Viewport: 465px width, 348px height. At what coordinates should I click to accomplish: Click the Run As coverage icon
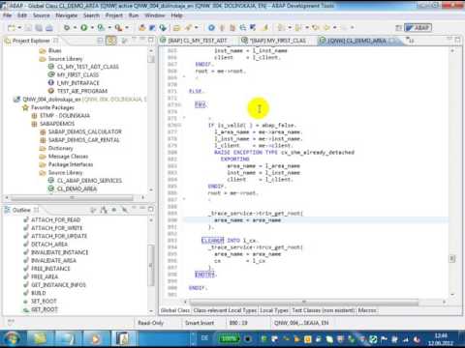(x=101, y=28)
